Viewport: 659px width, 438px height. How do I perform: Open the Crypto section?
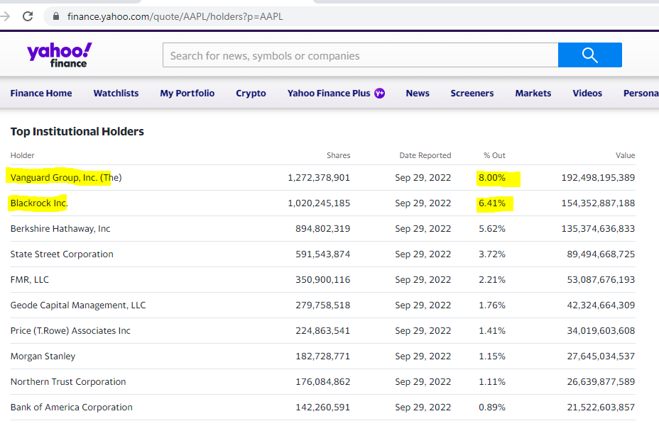[251, 93]
